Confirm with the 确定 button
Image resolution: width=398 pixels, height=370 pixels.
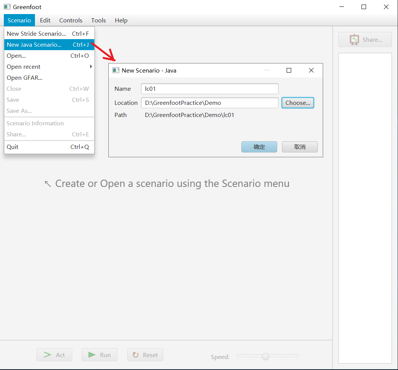pos(259,147)
